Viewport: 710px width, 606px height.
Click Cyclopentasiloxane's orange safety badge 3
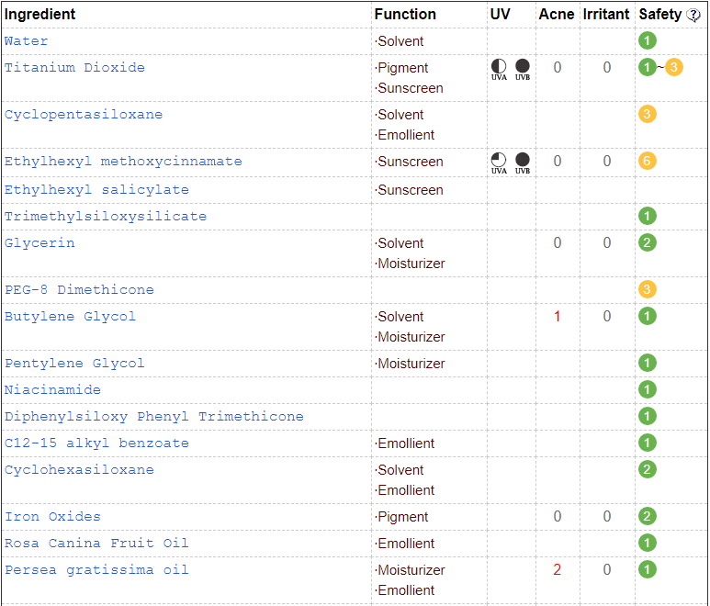point(647,114)
